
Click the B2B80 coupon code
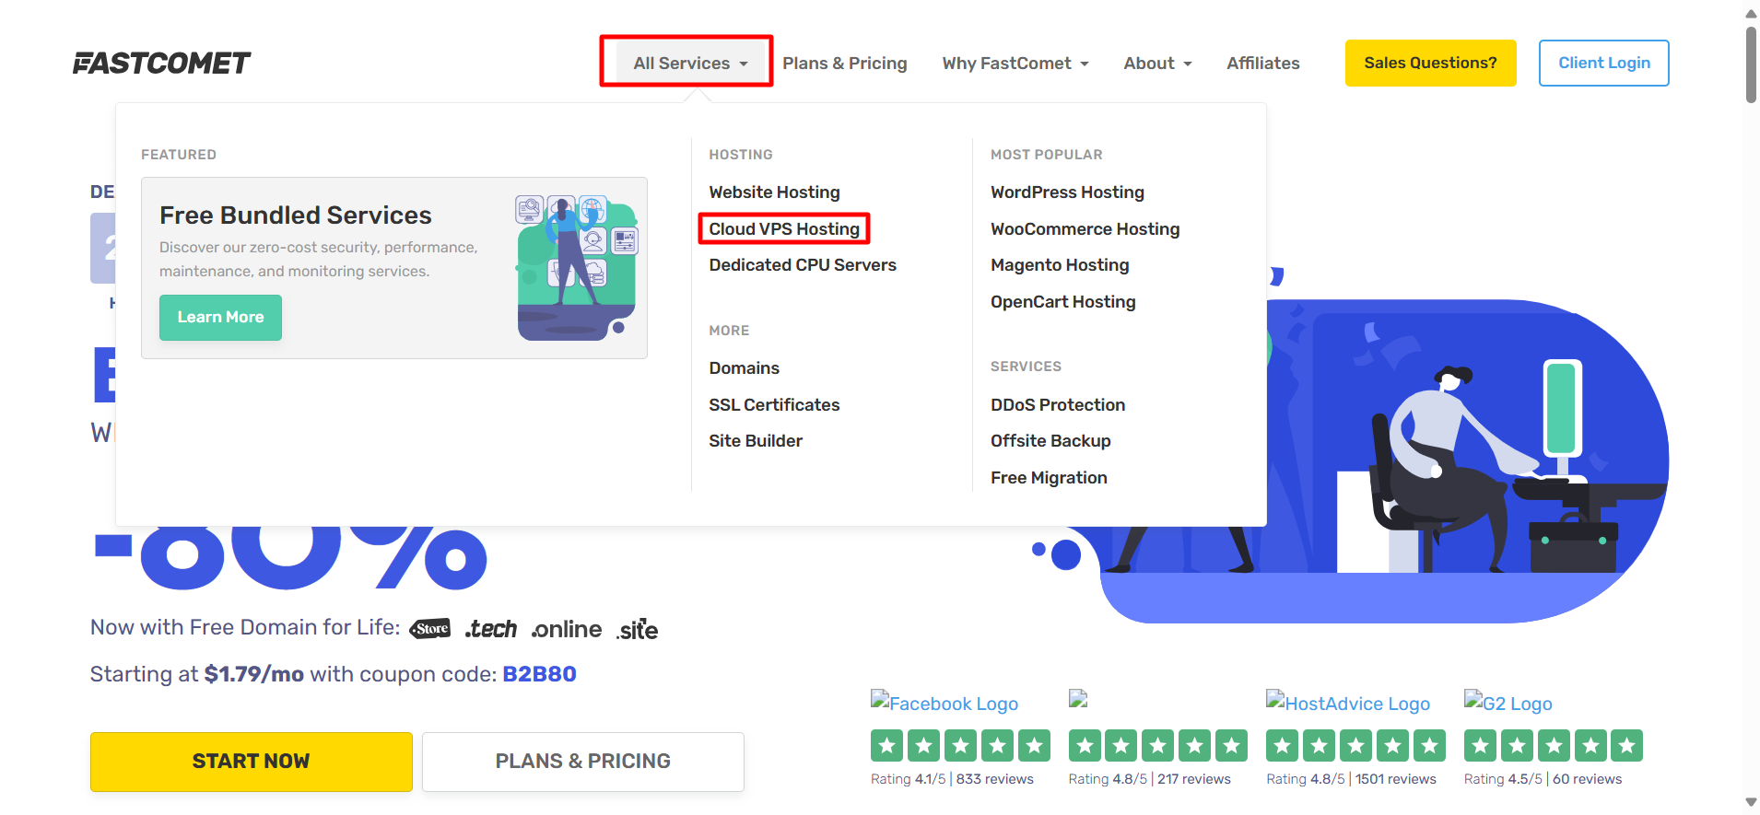point(539,674)
